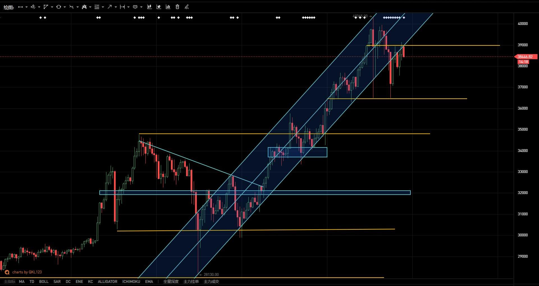
Task: Open the candlestick chart style icon
Action: coord(149,7)
